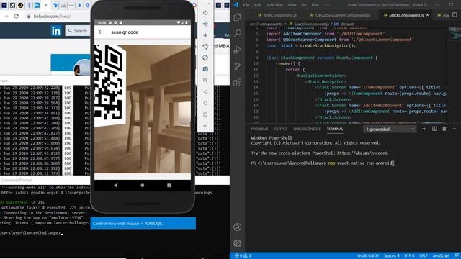Select the TERMINAL panel tab
The height and width of the screenshot is (259, 461).
point(334,129)
